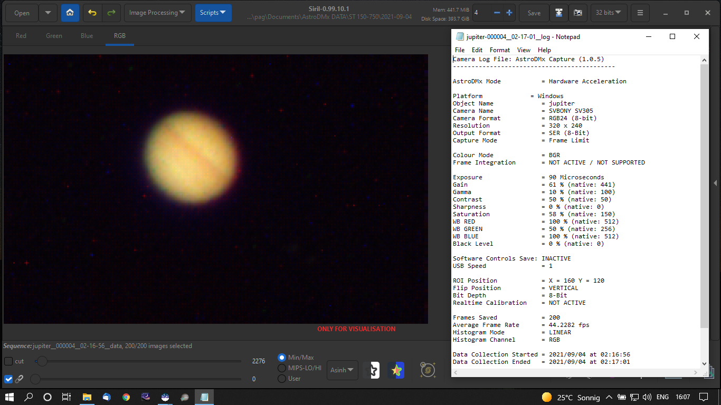721x405 pixels.
Task: Open gray planet app in taskbar
Action: 185,397
